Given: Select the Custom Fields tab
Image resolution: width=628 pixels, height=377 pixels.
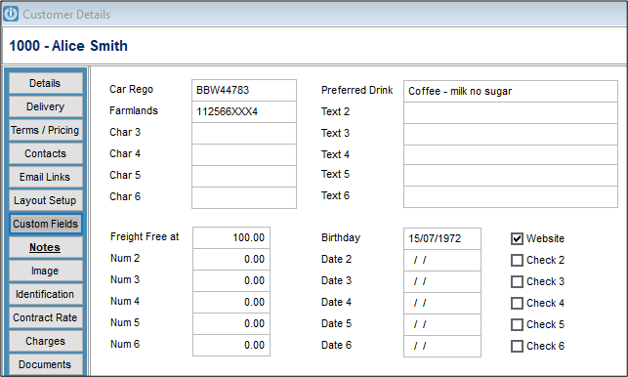Looking at the screenshot, I should [x=45, y=224].
